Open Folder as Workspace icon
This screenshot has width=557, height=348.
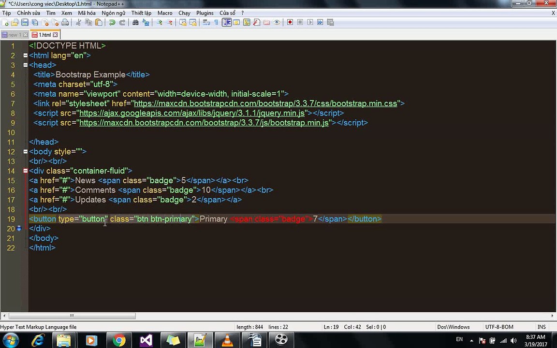[267, 22]
